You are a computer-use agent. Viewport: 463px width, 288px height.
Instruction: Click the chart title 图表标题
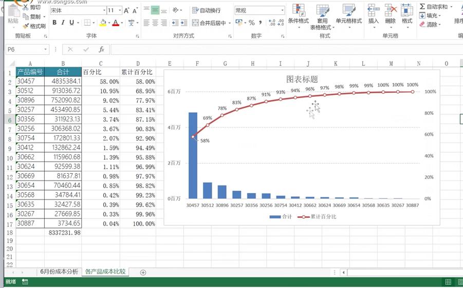[302, 79]
